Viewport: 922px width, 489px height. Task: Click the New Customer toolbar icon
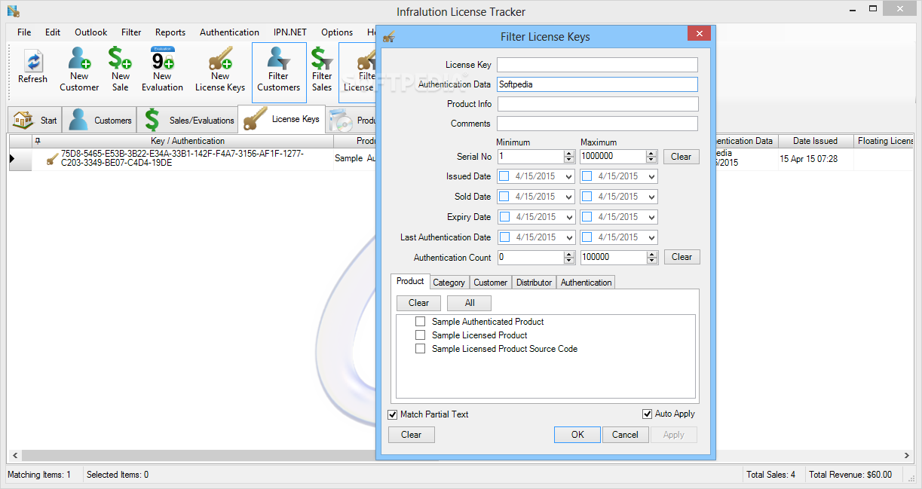pyautogui.click(x=79, y=58)
